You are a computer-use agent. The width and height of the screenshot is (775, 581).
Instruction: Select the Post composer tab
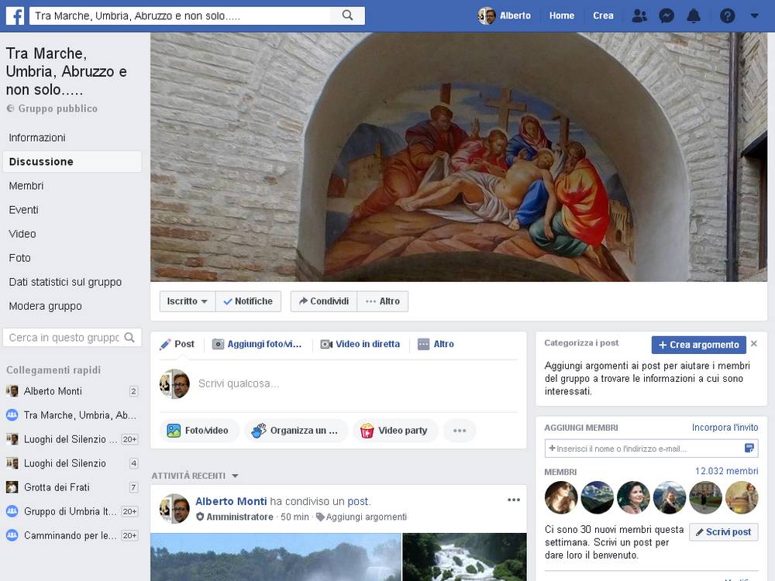tap(177, 345)
